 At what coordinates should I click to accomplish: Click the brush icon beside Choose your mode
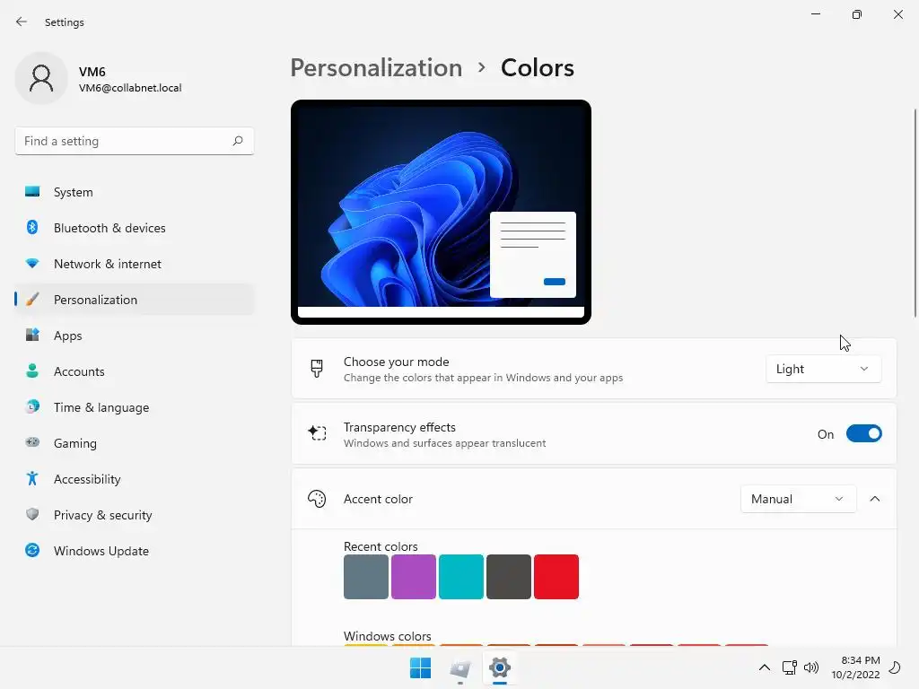(x=317, y=369)
